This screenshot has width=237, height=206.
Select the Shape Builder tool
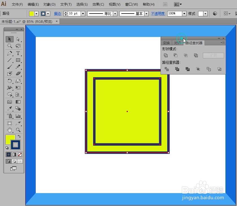tap(10, 95)
